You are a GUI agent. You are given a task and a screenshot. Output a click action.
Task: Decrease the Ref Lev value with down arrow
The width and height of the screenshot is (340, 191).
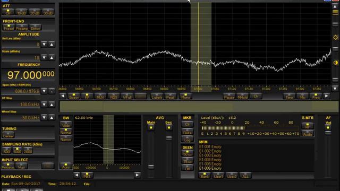(44, 45)
